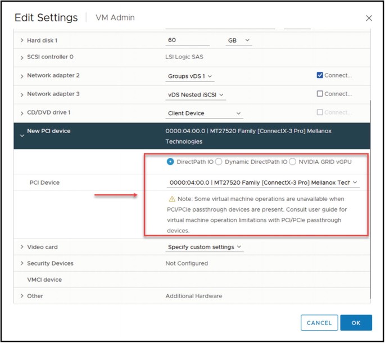This screenshot has width=385, height=343.
Task: Open the hard disk GB unit dropdown
Action: coord(239,40)
